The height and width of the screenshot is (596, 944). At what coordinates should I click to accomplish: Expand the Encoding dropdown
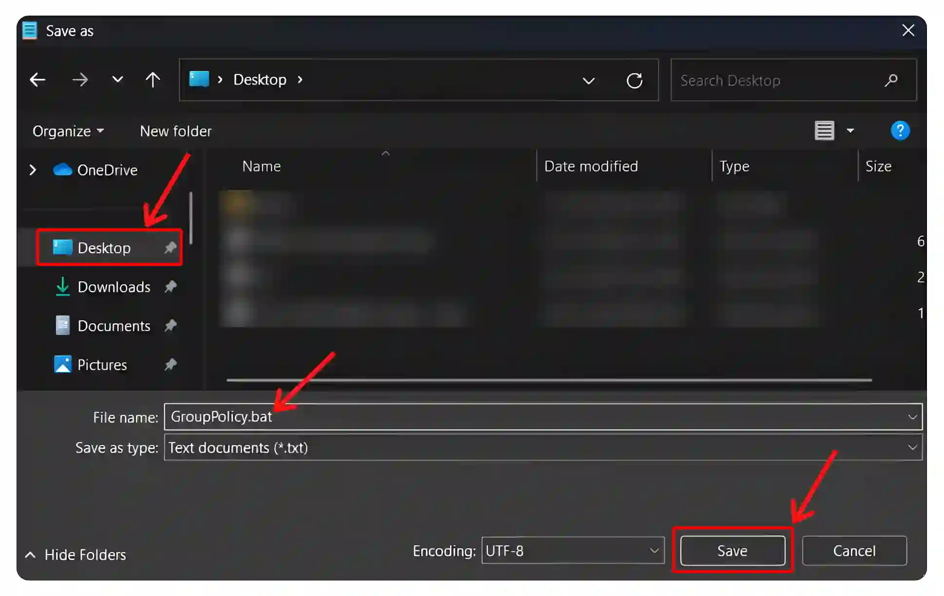[653, 551]
